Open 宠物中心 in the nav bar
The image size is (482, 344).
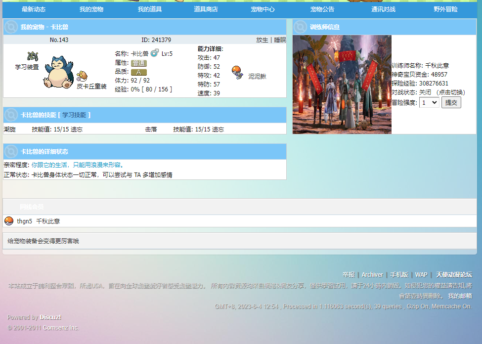pyautogui.click(x=263, y=9)
